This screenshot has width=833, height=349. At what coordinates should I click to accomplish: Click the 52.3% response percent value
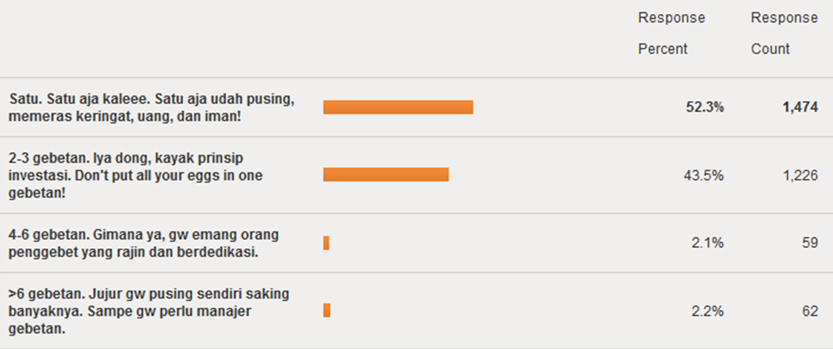click(704, 108)
